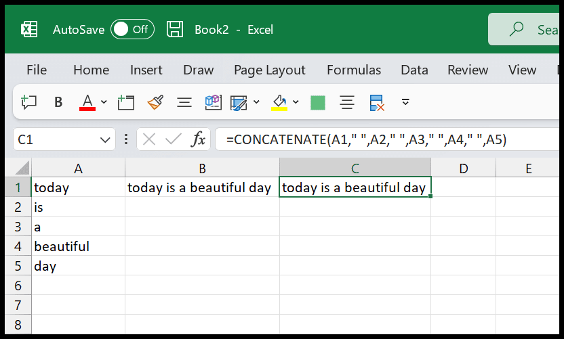The width and height of the screenshot is (564, 339).
Task: Select cell B1 with the joined sentence
Action: (202, 187)
